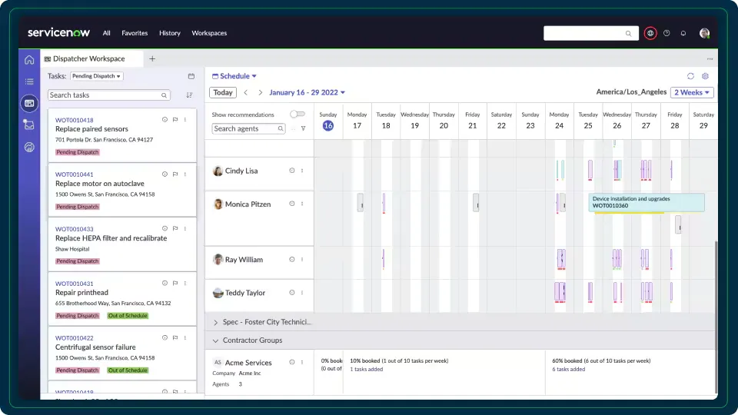
Task: Open notifications bell icon
Action: [683, 33]
